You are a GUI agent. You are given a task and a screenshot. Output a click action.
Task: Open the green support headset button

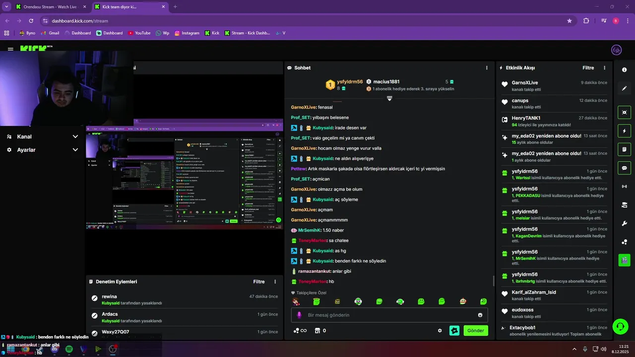(x=620, y=326)
